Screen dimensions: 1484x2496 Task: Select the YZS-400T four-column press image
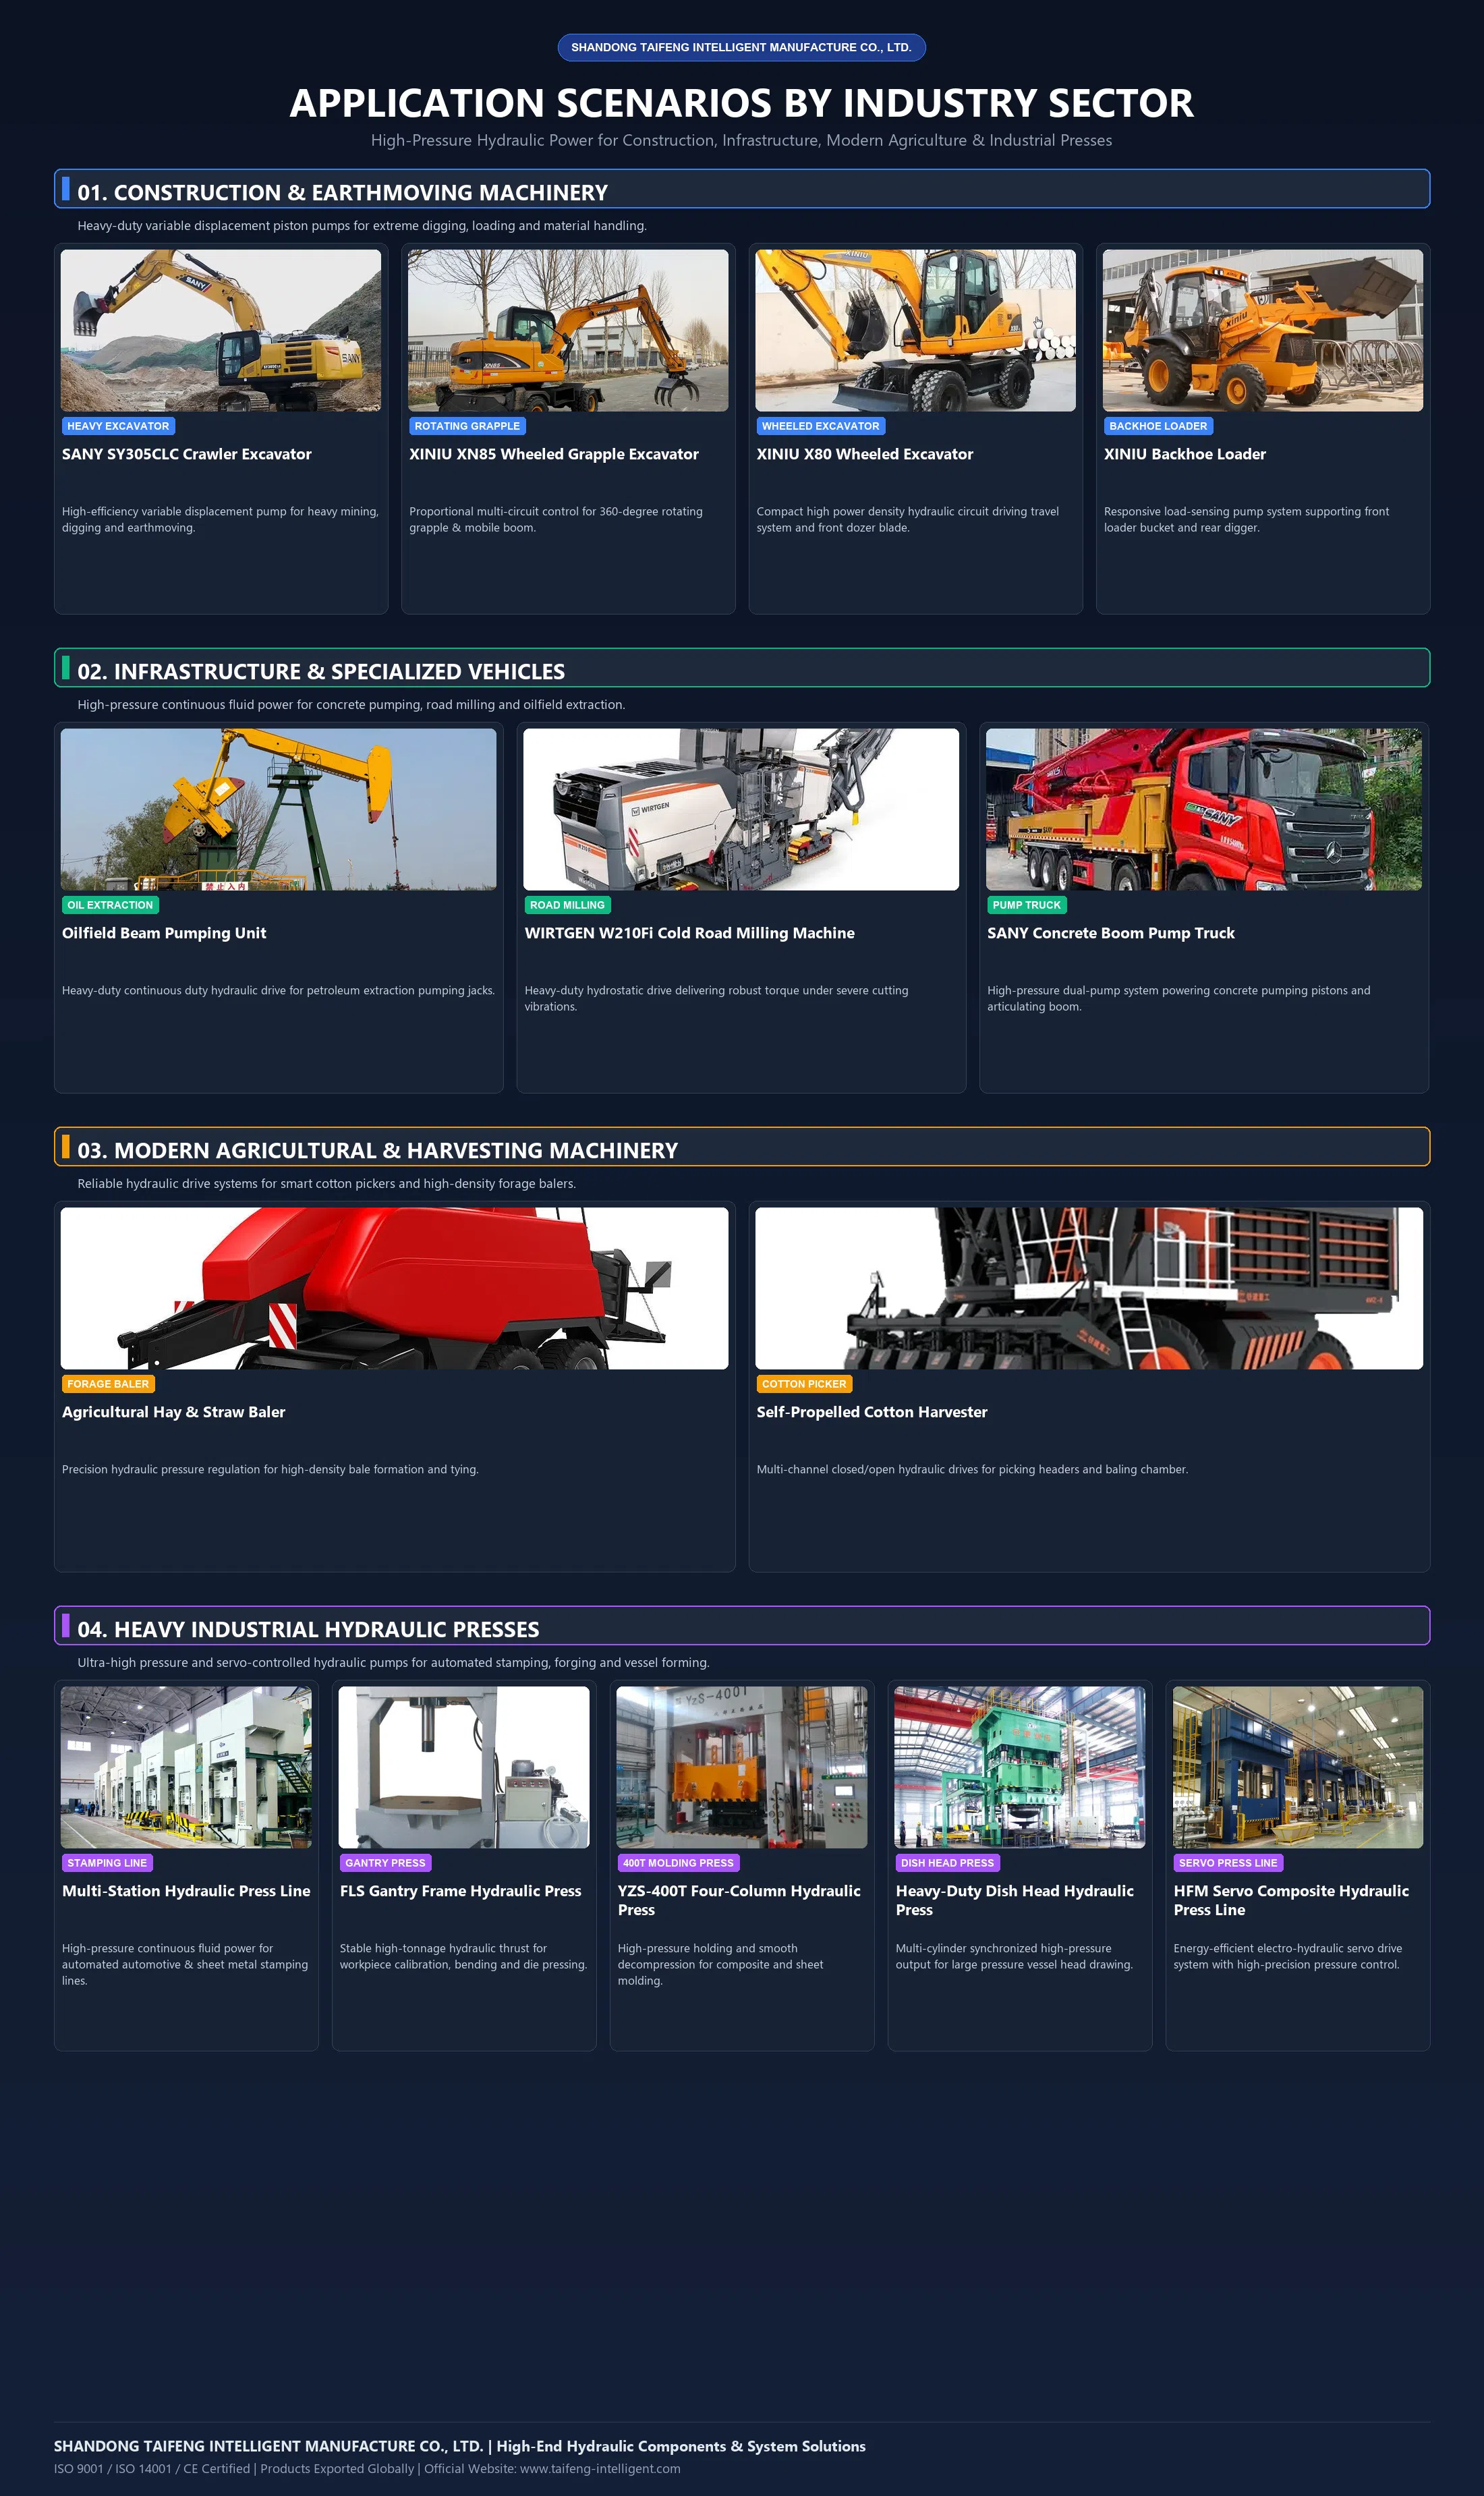click(742, 1767)
